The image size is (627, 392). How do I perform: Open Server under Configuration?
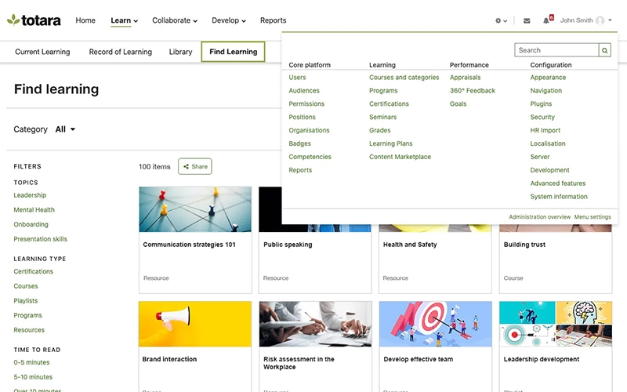coord(540,156)
